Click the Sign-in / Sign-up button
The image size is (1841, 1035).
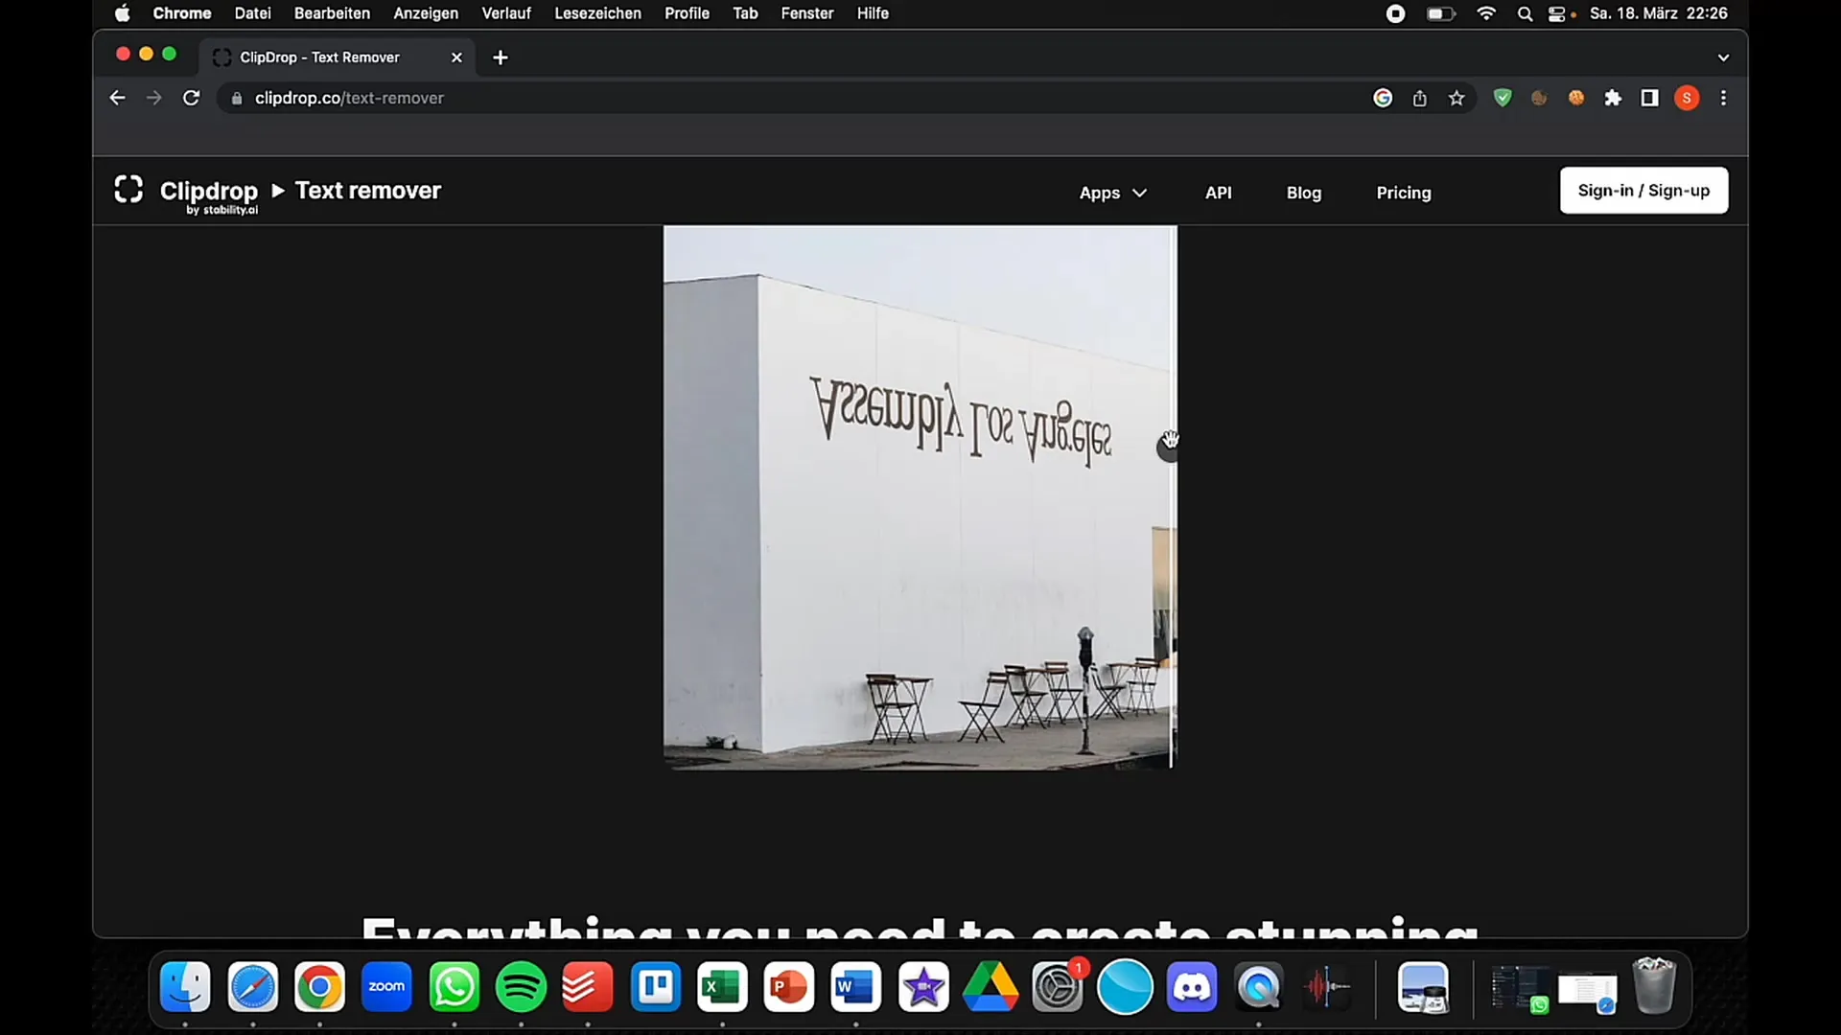tap(1643, 190)
